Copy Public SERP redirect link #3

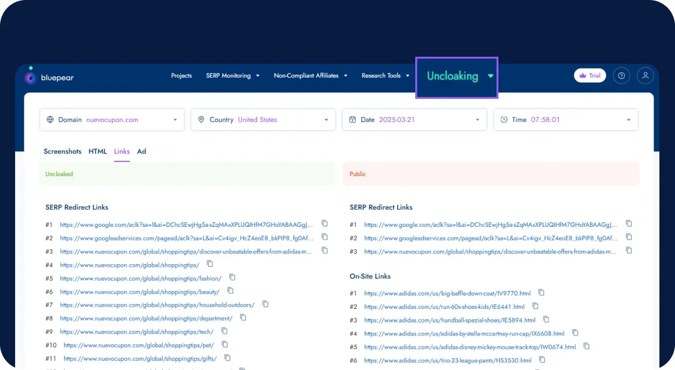[629, 251]
